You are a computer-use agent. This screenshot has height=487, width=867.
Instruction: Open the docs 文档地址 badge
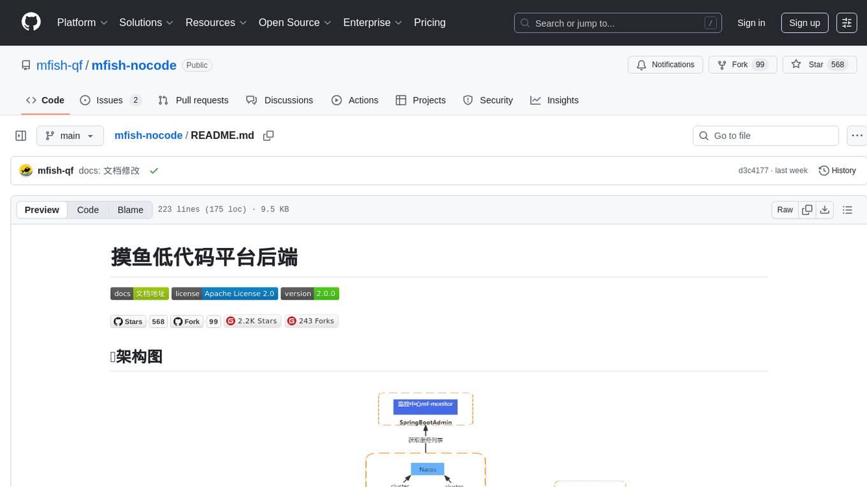140,294
